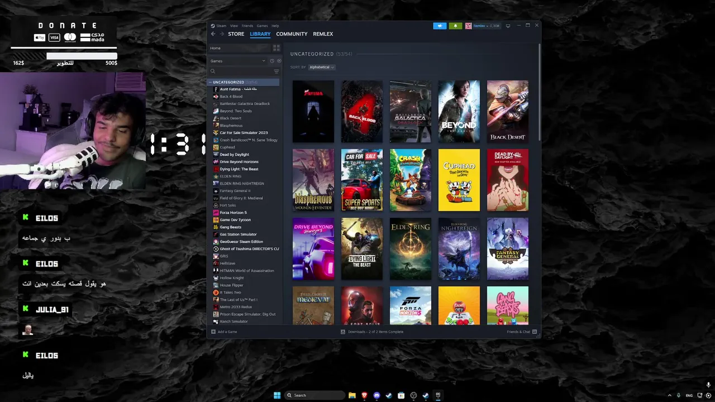Open the Help menu
The image size is (715, 402).
(275, 26)
